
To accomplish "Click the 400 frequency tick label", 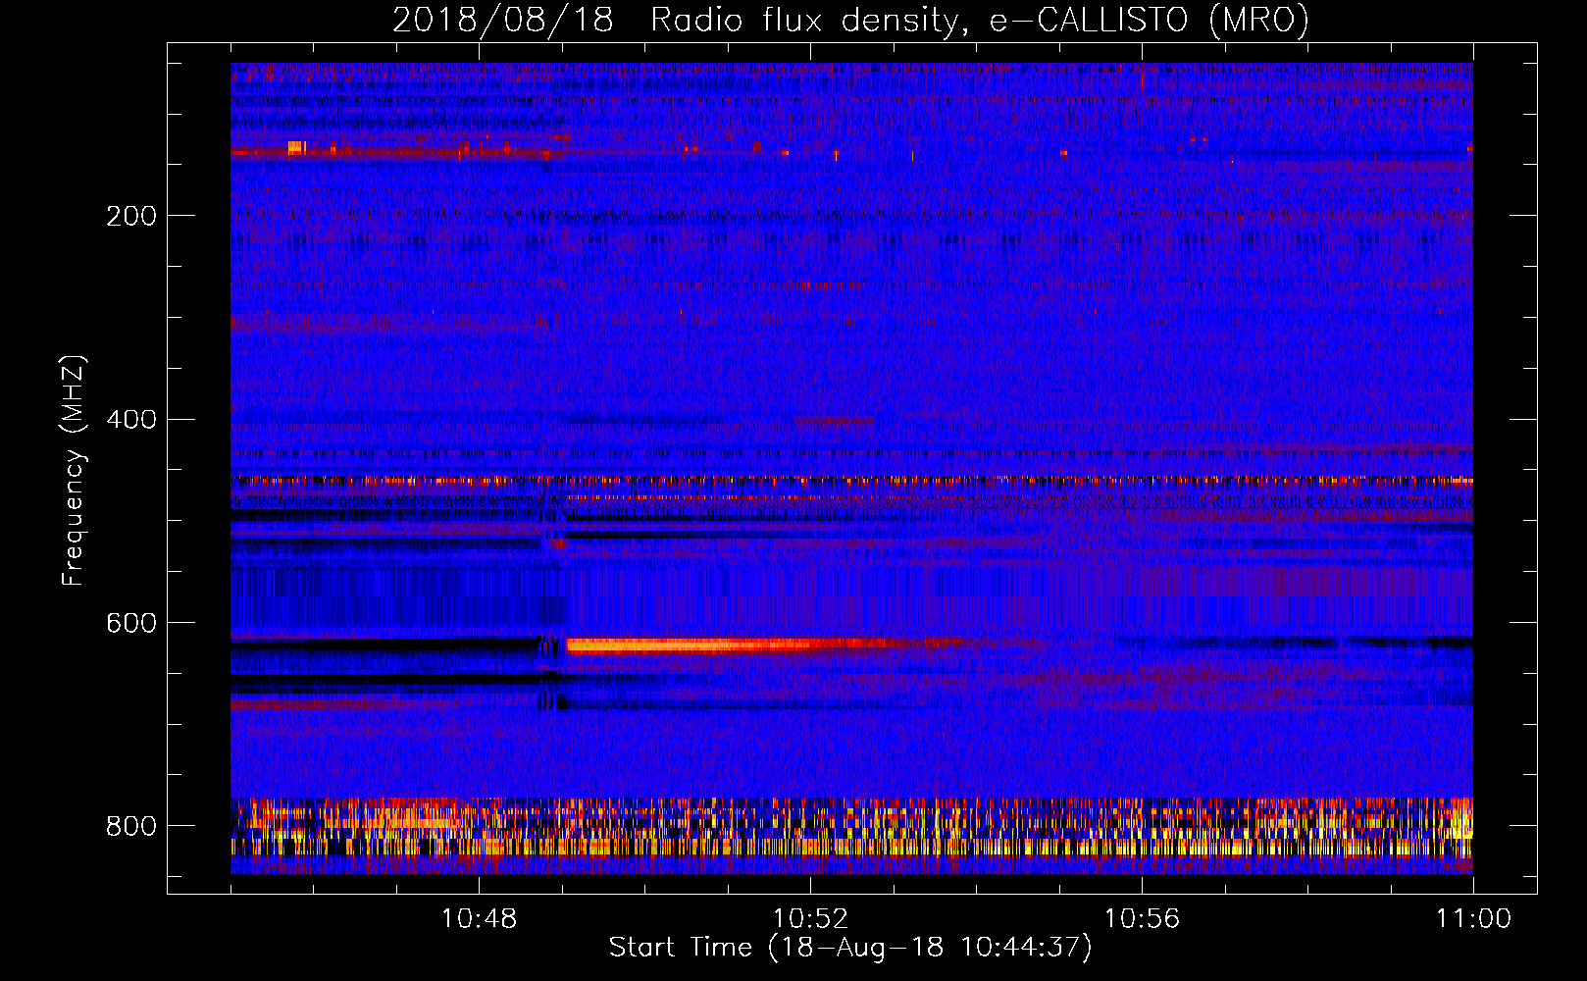I will pyautogui.click(x=131, y=419).
